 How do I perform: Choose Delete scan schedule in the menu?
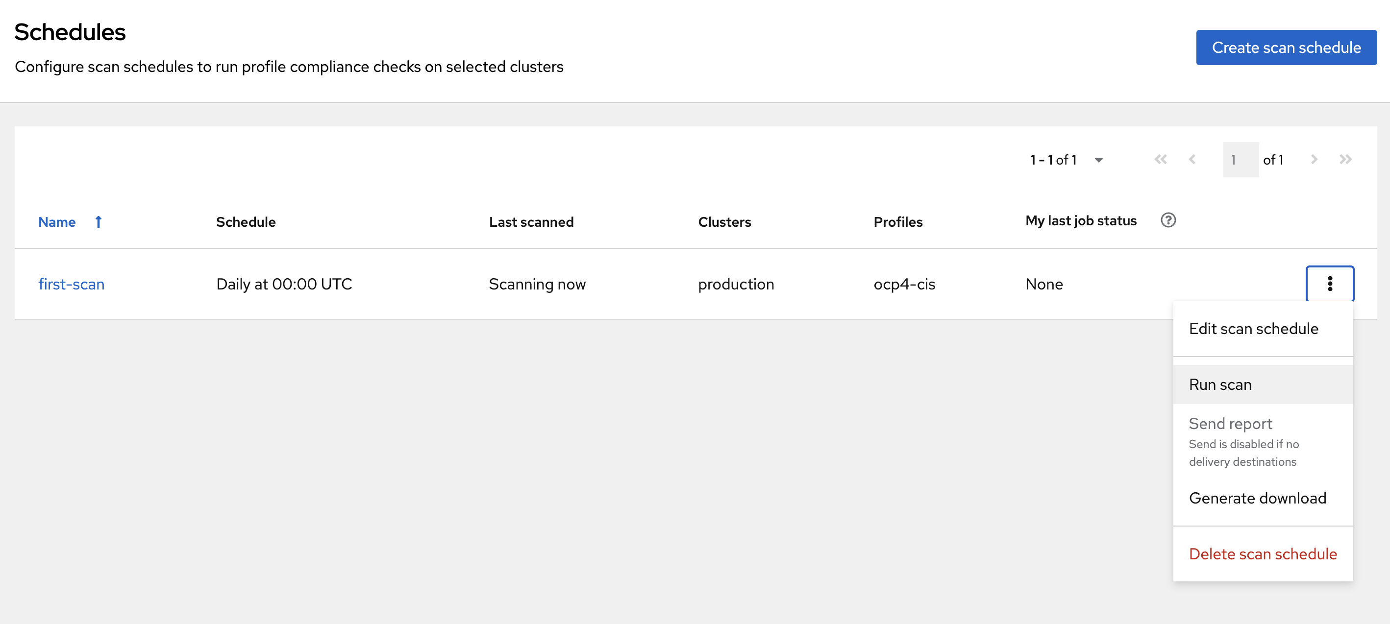(x=1263, y=554)
